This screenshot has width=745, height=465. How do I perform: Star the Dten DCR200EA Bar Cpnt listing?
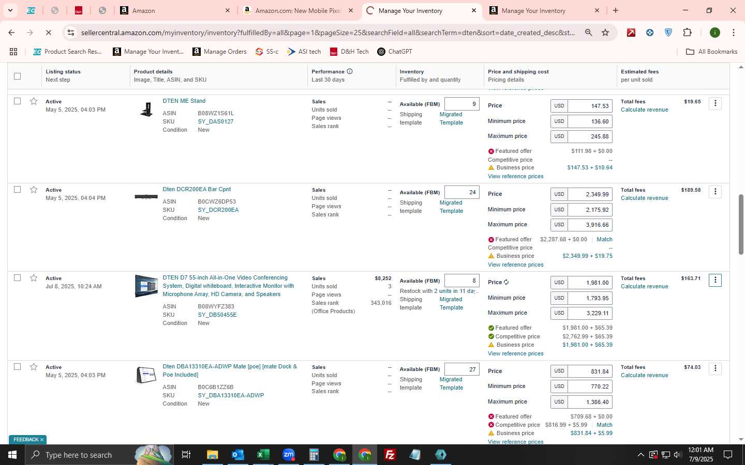pyautogui.click(x=34, y=190)
